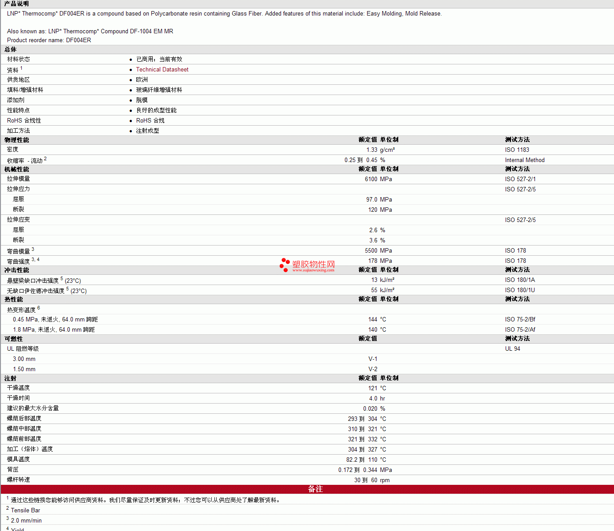Click density value 1.33
614x531 pixels.
coord(372,150)
